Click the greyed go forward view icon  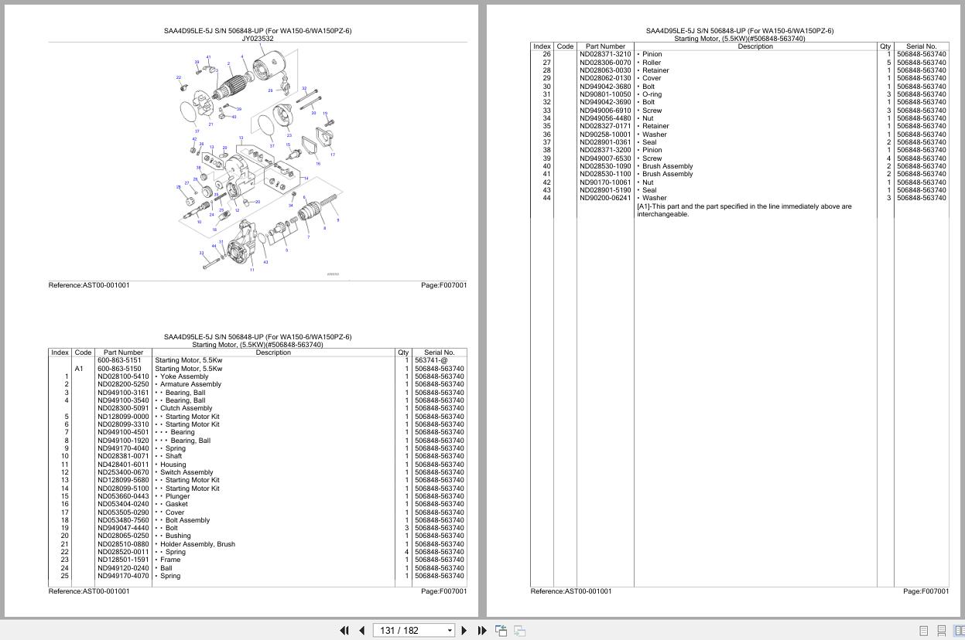click(x=519, y=631)
